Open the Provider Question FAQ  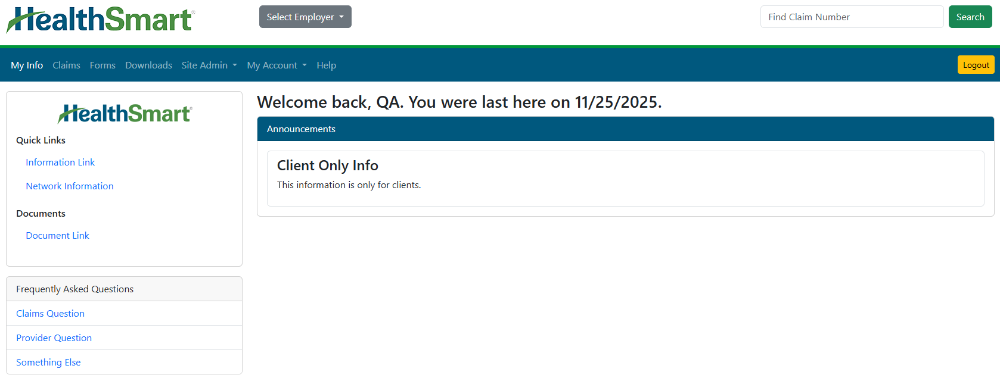54,338
